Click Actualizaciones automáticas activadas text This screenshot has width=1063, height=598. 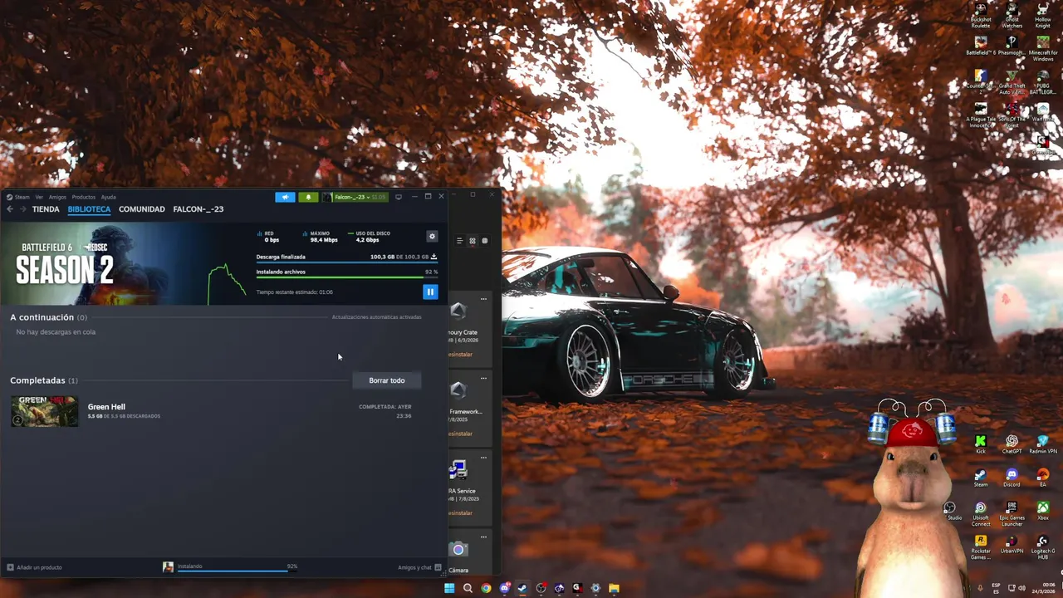pyautogui.click(x=377, y=317)
